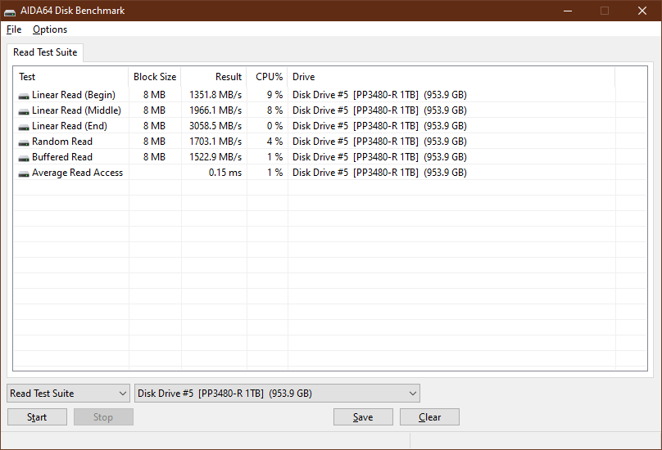
Task: Open the File menu
Action: coord(14,29)
